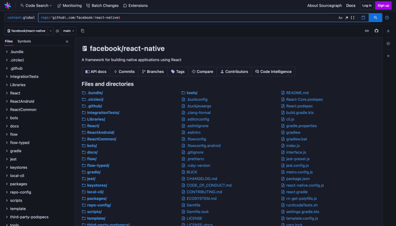
Task: Open Monitoring in the top navigation
Action: click(x=69, y=5)
